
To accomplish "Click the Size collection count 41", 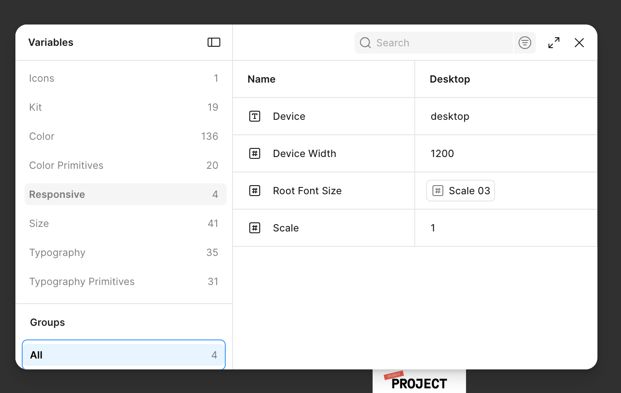I will pyautogui.click(x=213, y=223).
